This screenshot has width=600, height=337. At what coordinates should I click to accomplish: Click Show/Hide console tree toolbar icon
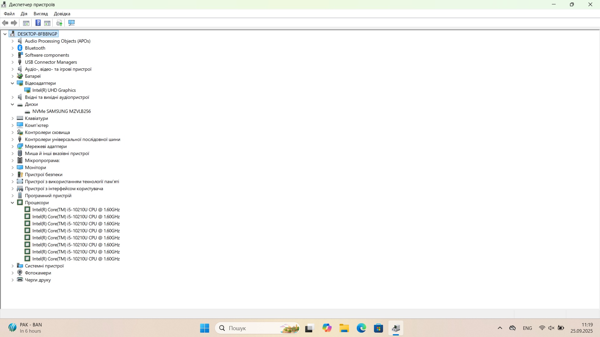tap(26, 23)
